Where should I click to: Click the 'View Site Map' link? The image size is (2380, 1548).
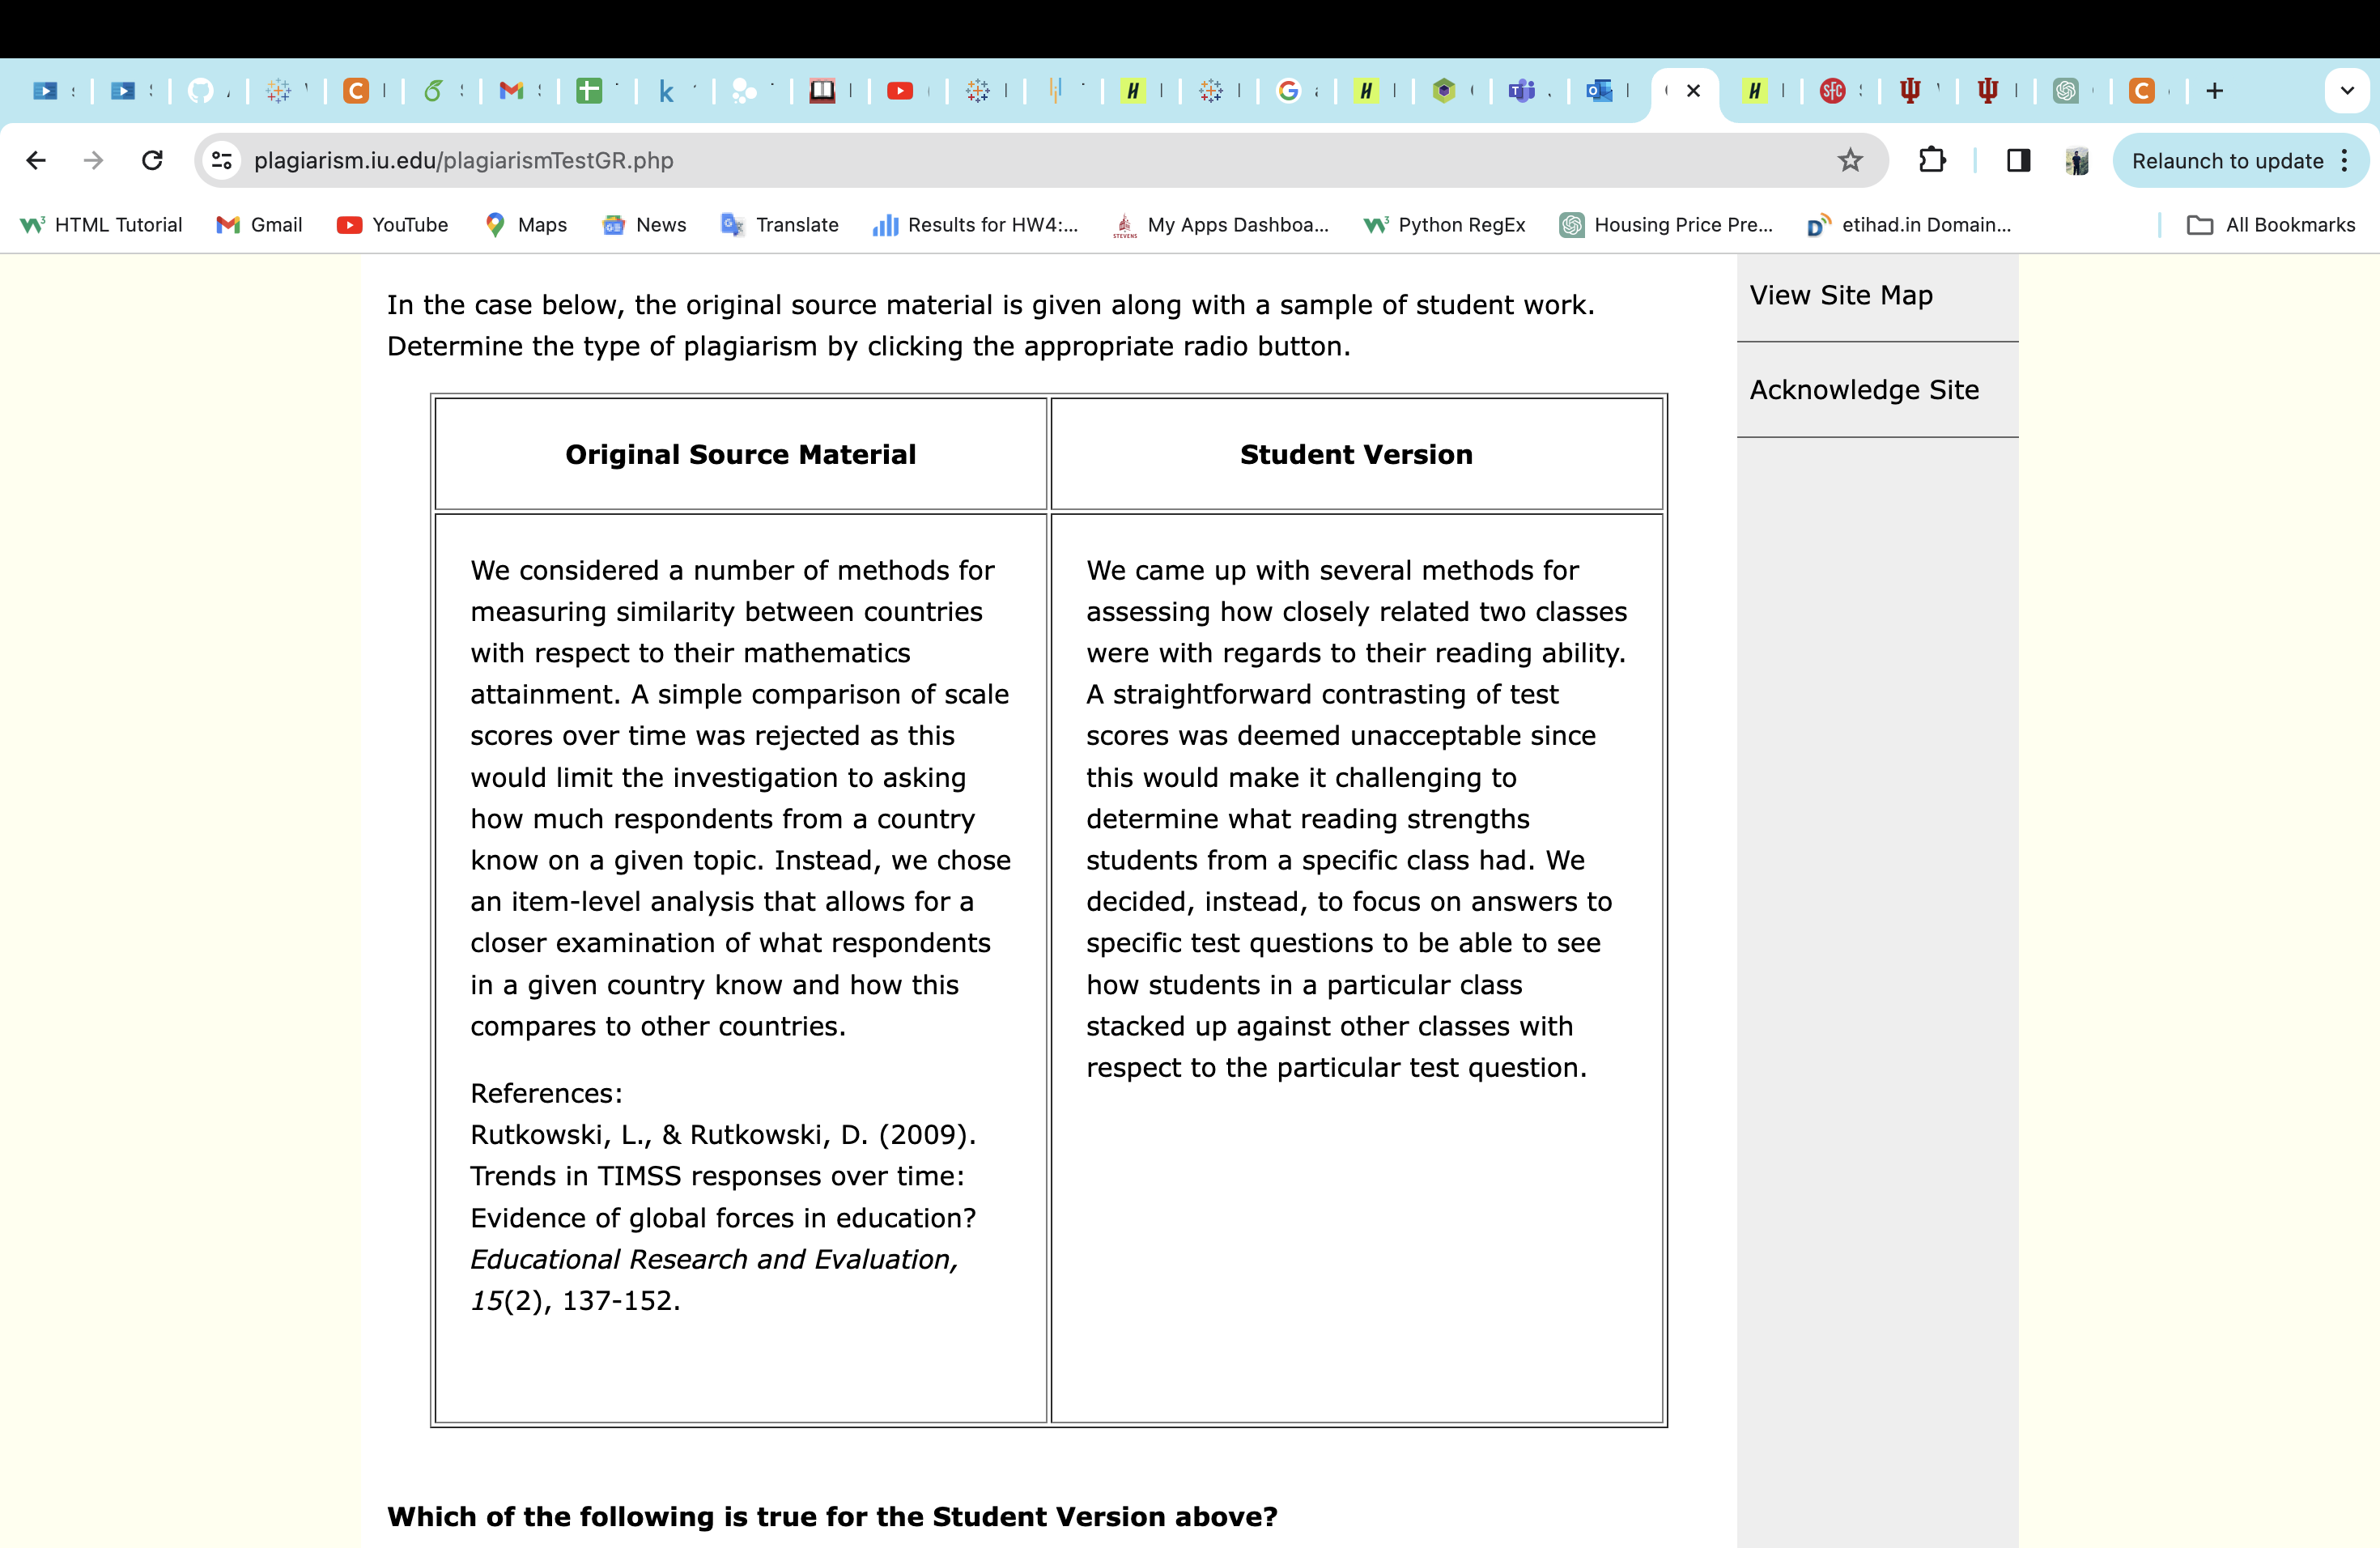click(x=1846, y=295)
